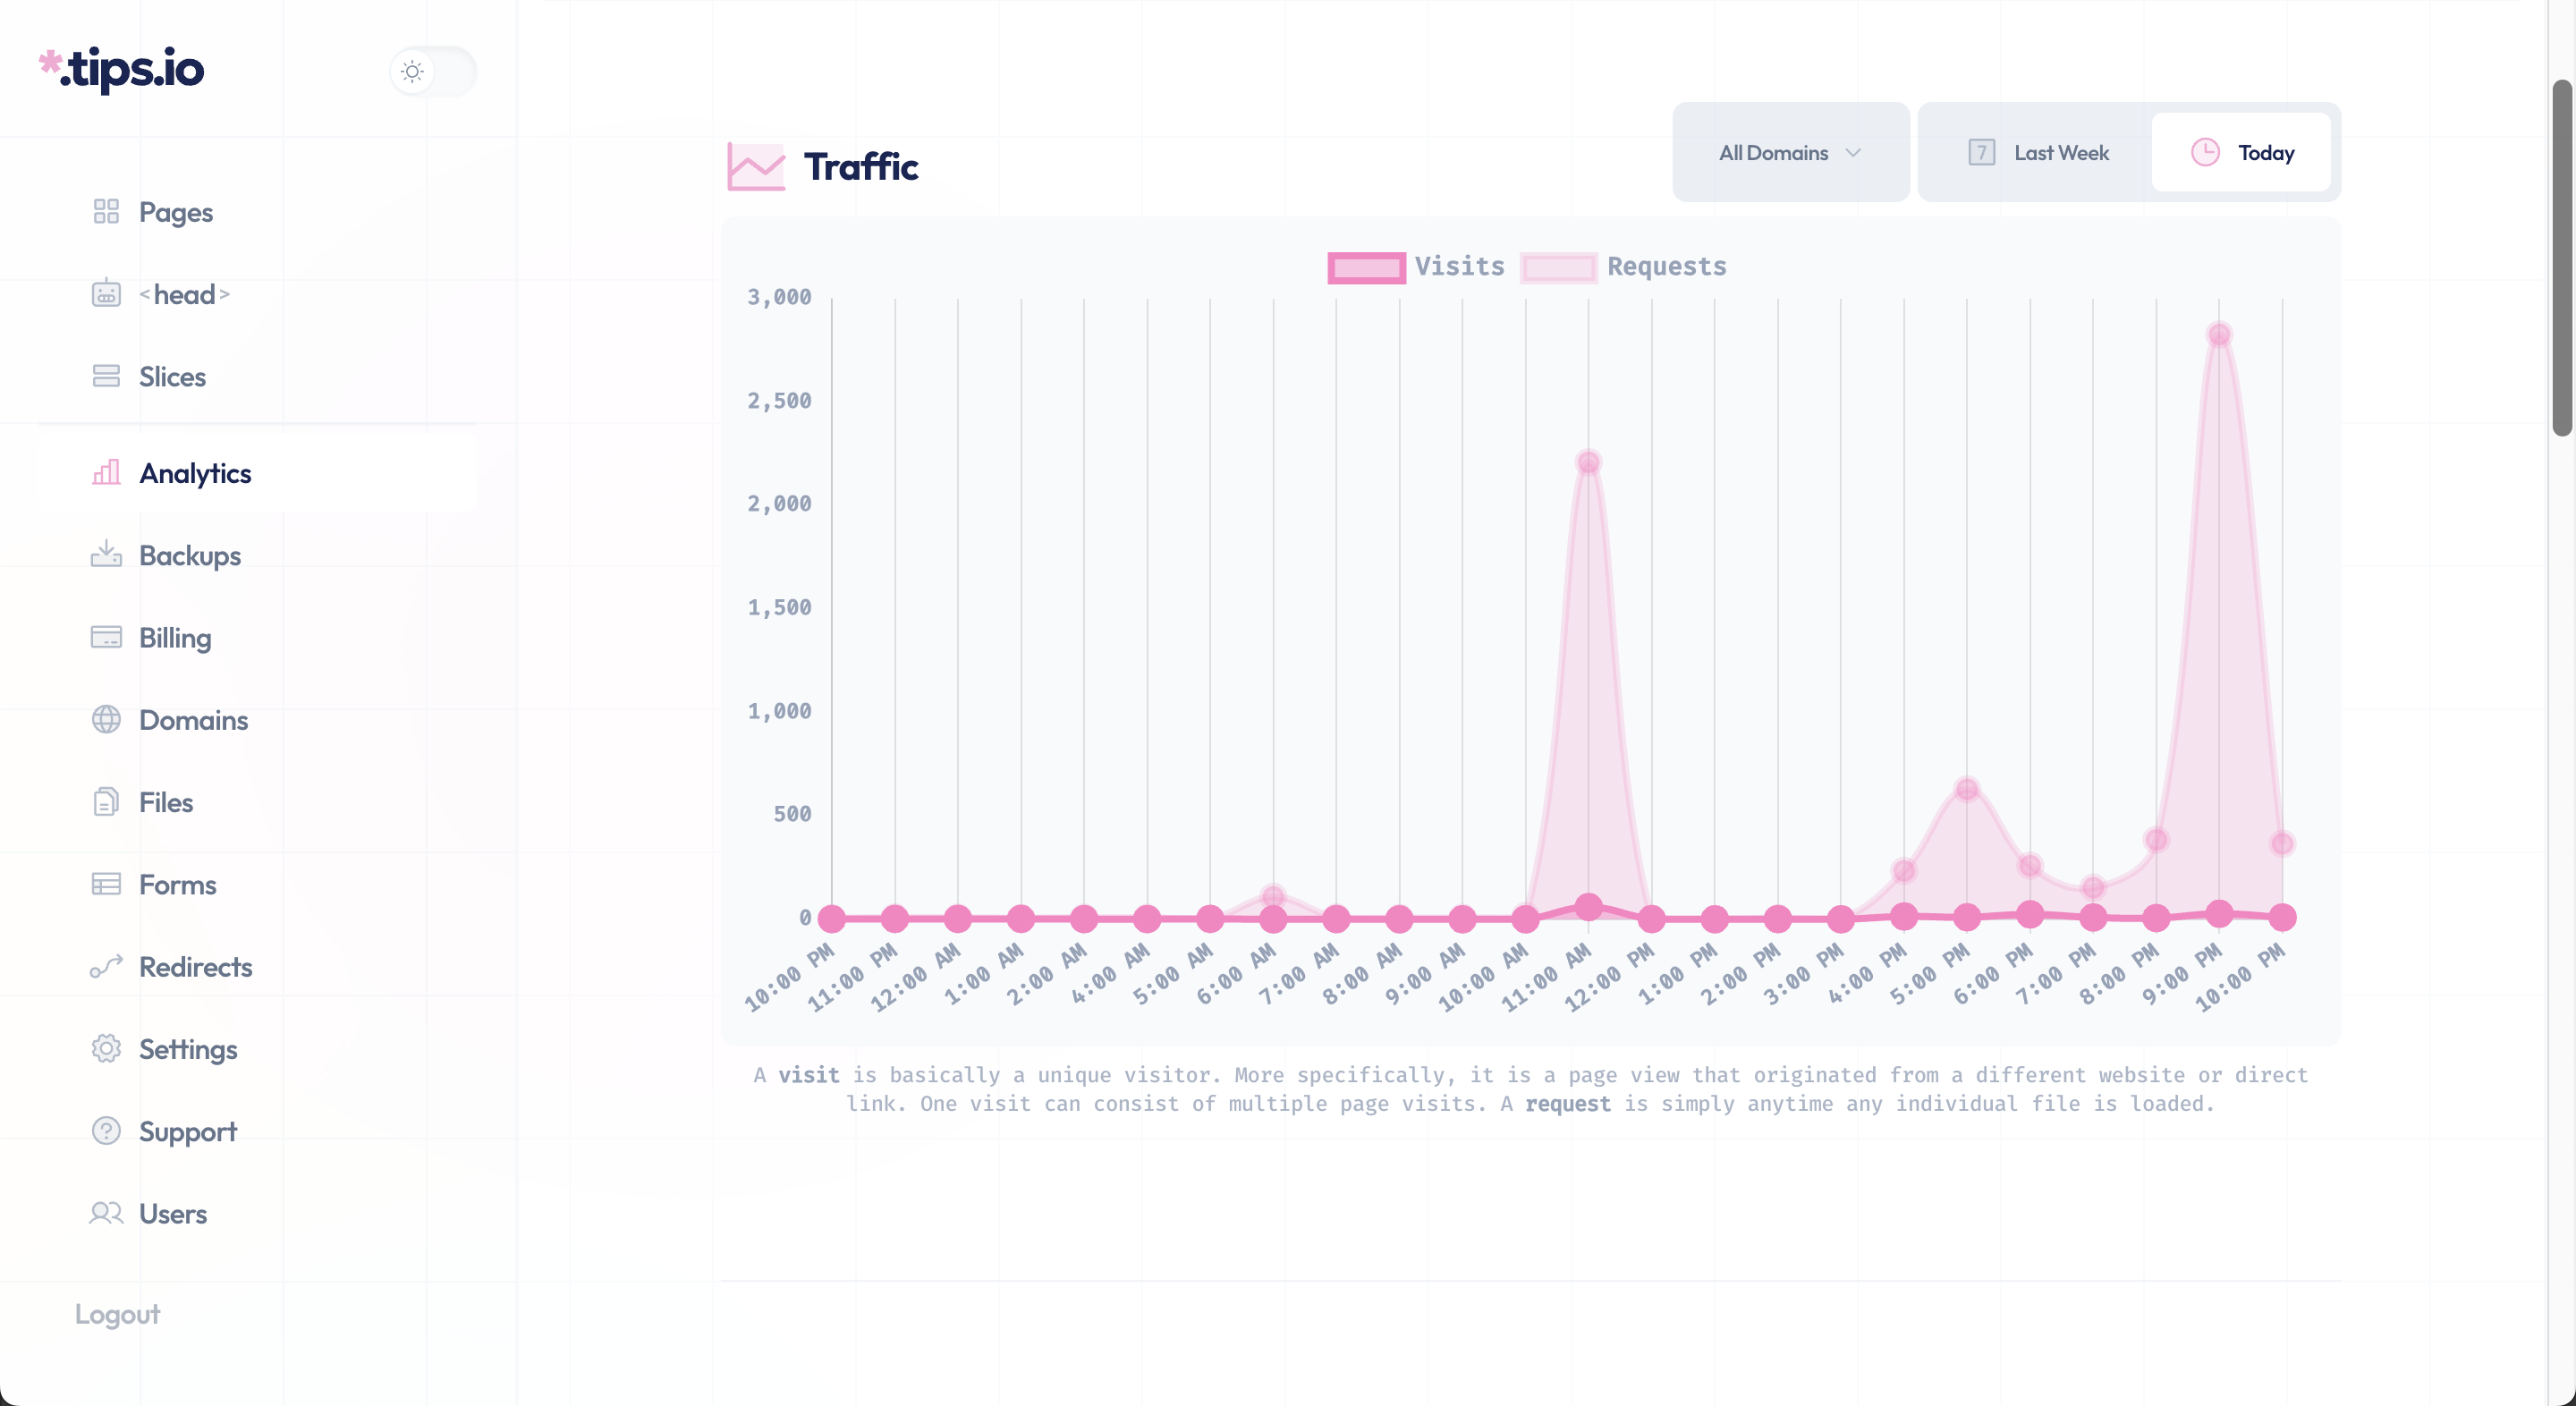Image resolution: width=2576 pixels, height=1406 pixels.
Task: Click the page's vertical scrollbar thumb
Action: [2561, 258]
